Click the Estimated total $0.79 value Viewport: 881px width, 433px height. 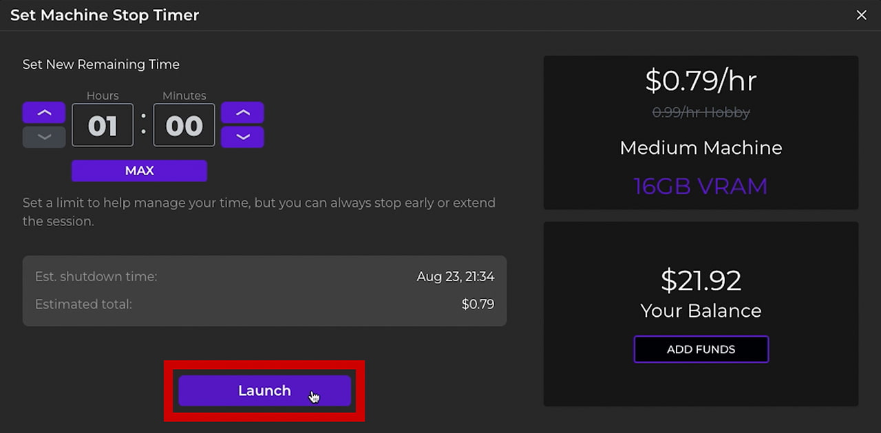tap(478, 304)
